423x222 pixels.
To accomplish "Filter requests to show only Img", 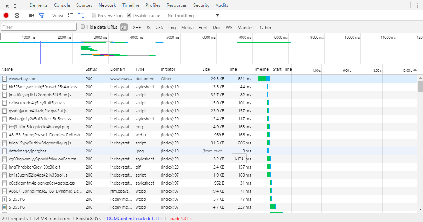I will tap(172, 27).
